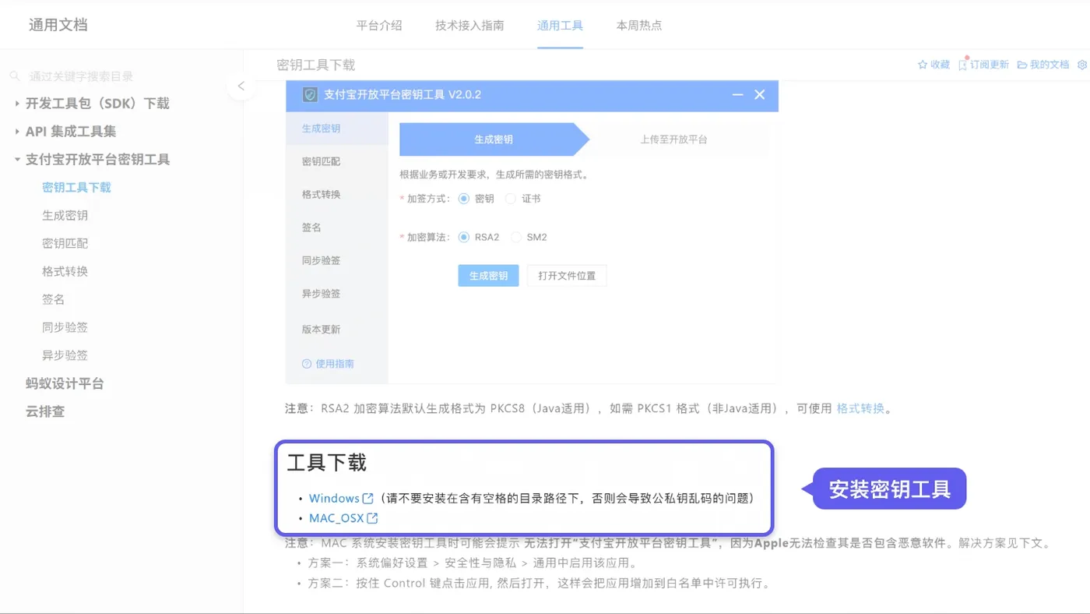
Task: Open 异步验签 in sidebar tree
Action: pyautogui.click(x=65, y=355)
